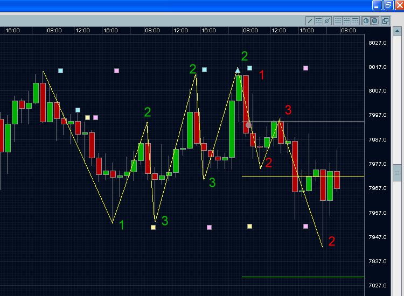This screenshot has width=404, height=296.
Task: Click the vertical scrollbar thumb handle
Action: point(398,173)
